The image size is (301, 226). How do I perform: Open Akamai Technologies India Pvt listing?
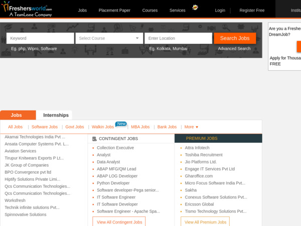coord(35,137)
